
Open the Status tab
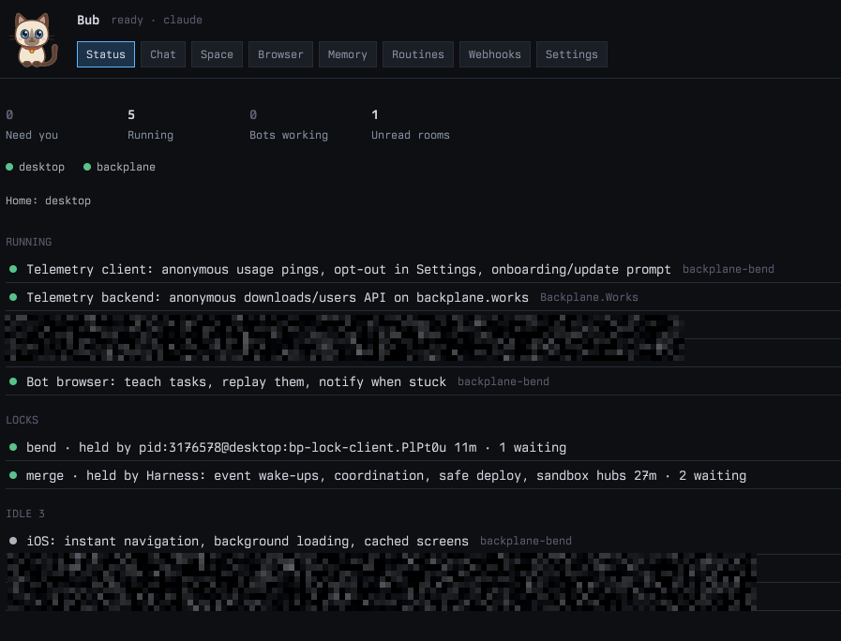tap(106, 54)
